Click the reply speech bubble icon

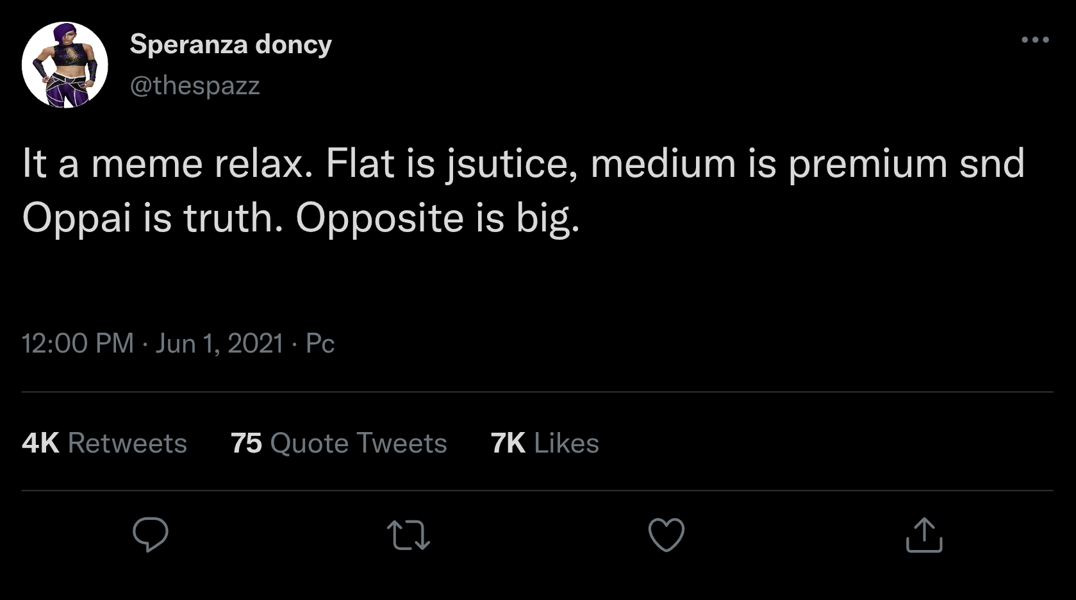151,535
